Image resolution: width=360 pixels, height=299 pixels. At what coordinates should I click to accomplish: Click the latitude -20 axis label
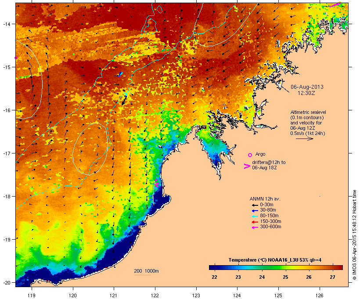tap(6, 282)
